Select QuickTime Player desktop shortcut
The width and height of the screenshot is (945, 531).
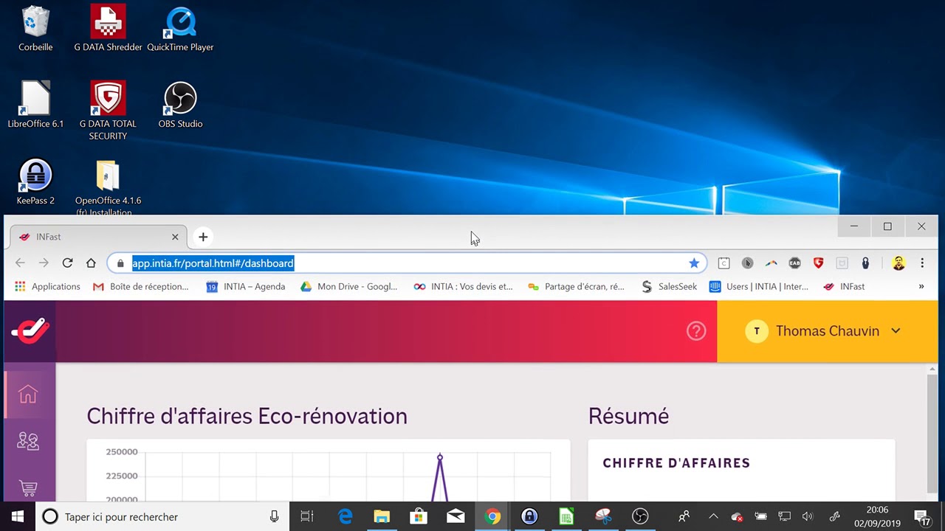[180, 28]
